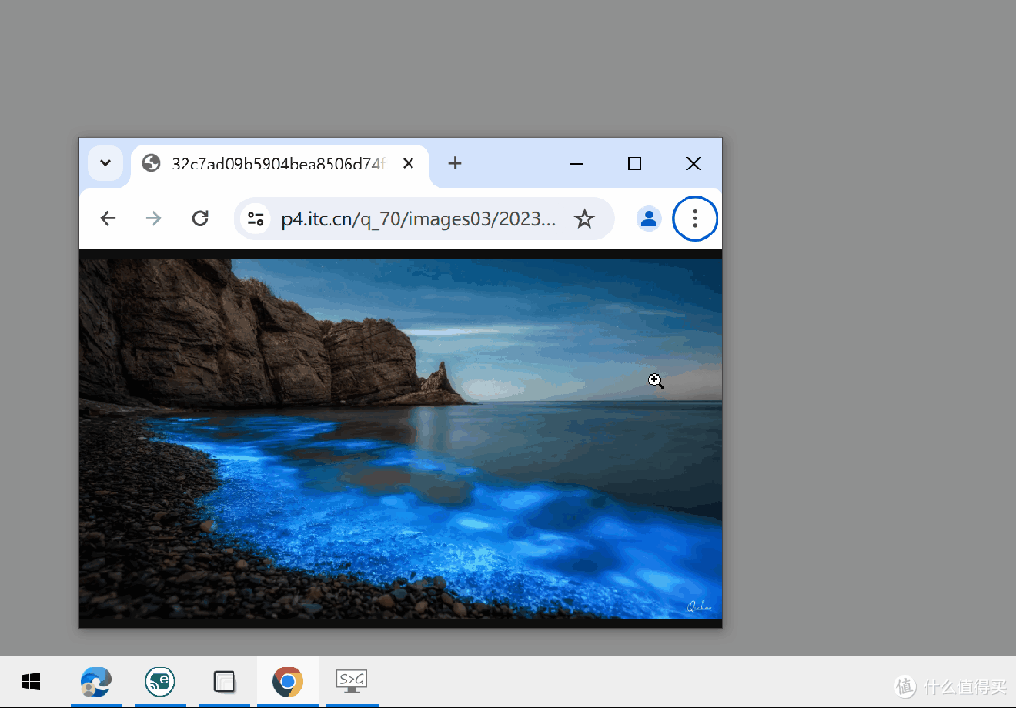Open the Chrome tab search dropdown
Viewport: 1016px width, 708px height.
[105, 163]
